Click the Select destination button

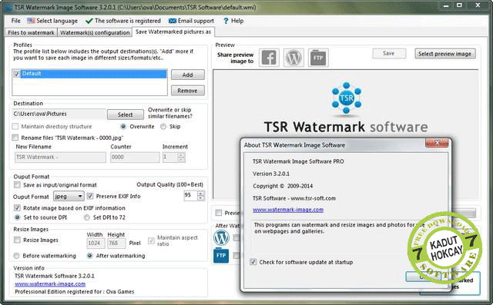(x=125, y=114)
